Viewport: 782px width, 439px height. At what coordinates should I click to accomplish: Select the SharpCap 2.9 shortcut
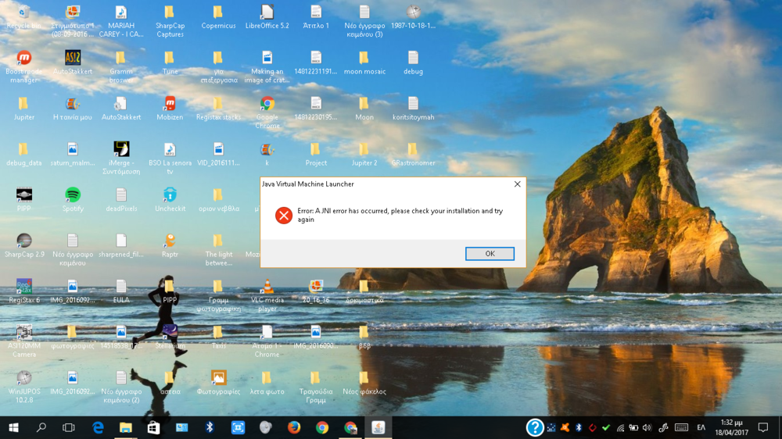pos(24,241)
